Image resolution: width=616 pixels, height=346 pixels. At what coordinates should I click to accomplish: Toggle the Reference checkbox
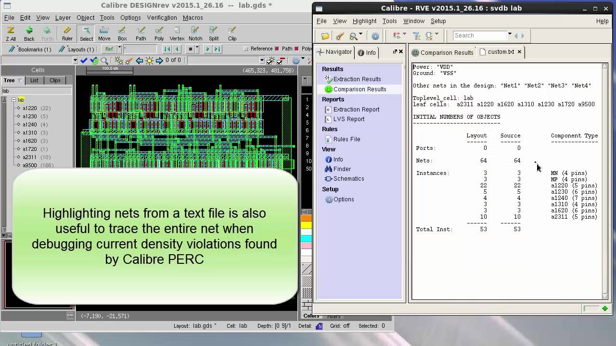pyautogui.click(x=246, y=49)
